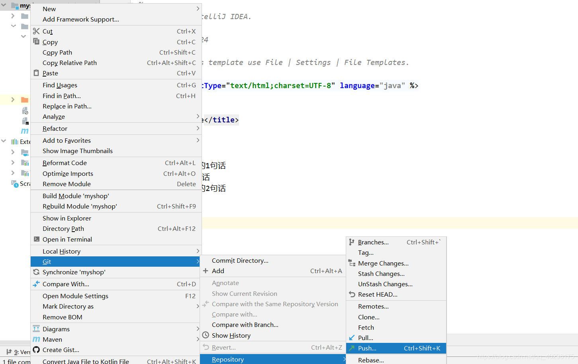Click the Paste clipboard icon
The width and height of the screenshot is (578, 364).
click(x=36, y=73)
